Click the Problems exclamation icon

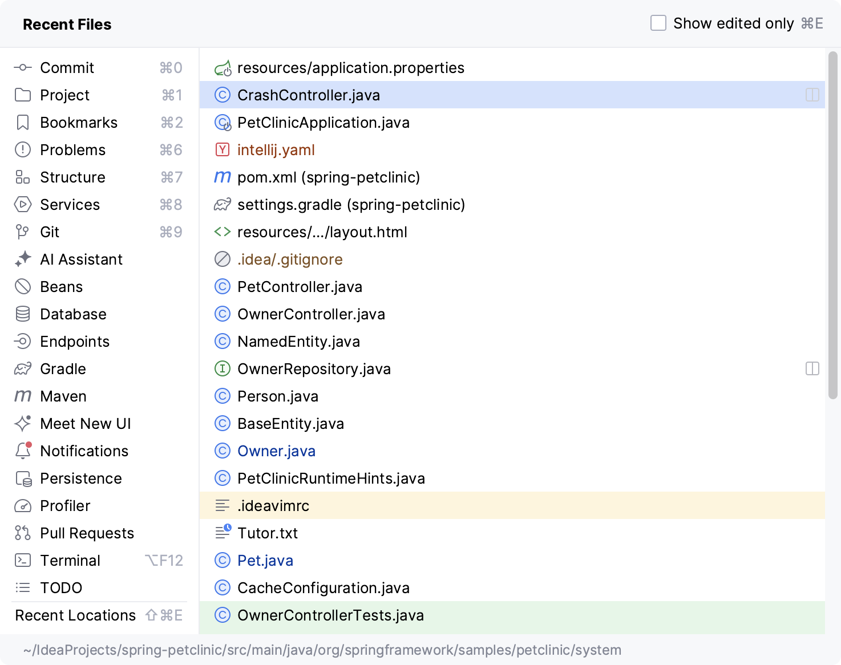coord(22,150)
